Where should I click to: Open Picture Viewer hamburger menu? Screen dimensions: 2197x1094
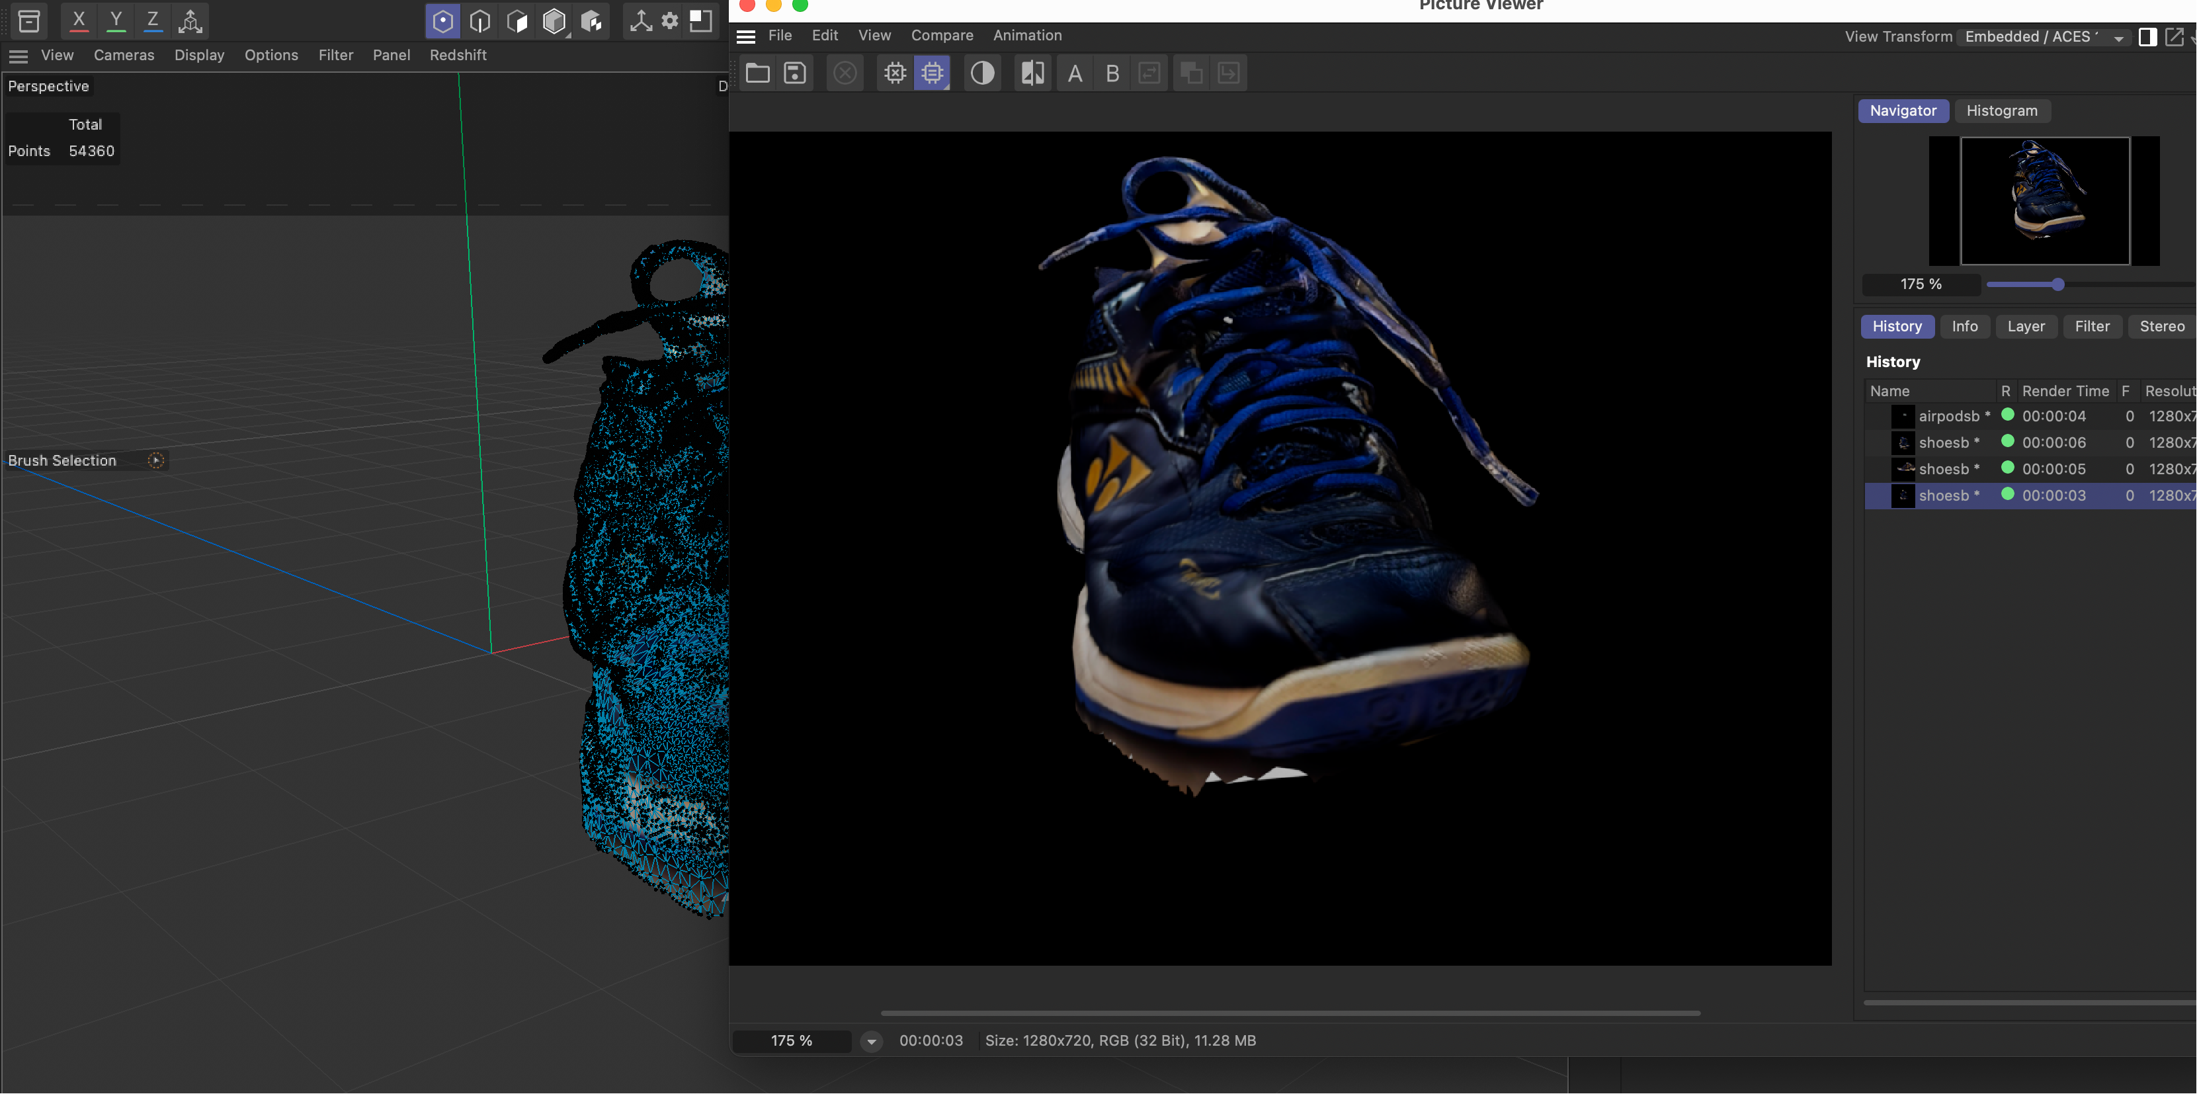(x=746, y=36)
